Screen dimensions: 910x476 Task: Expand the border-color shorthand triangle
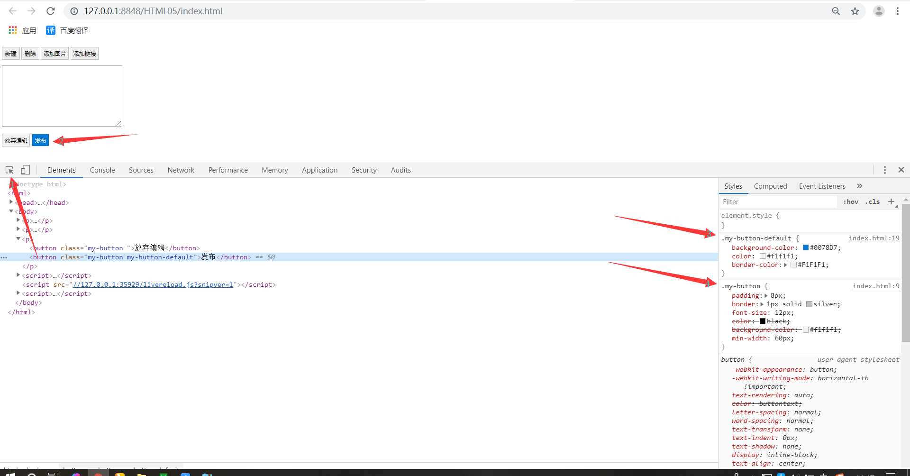[x=785, y=265]
